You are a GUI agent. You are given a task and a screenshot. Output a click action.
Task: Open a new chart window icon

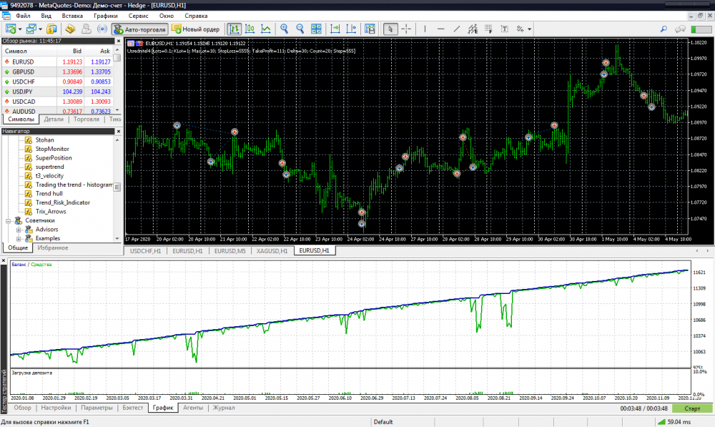11,29
